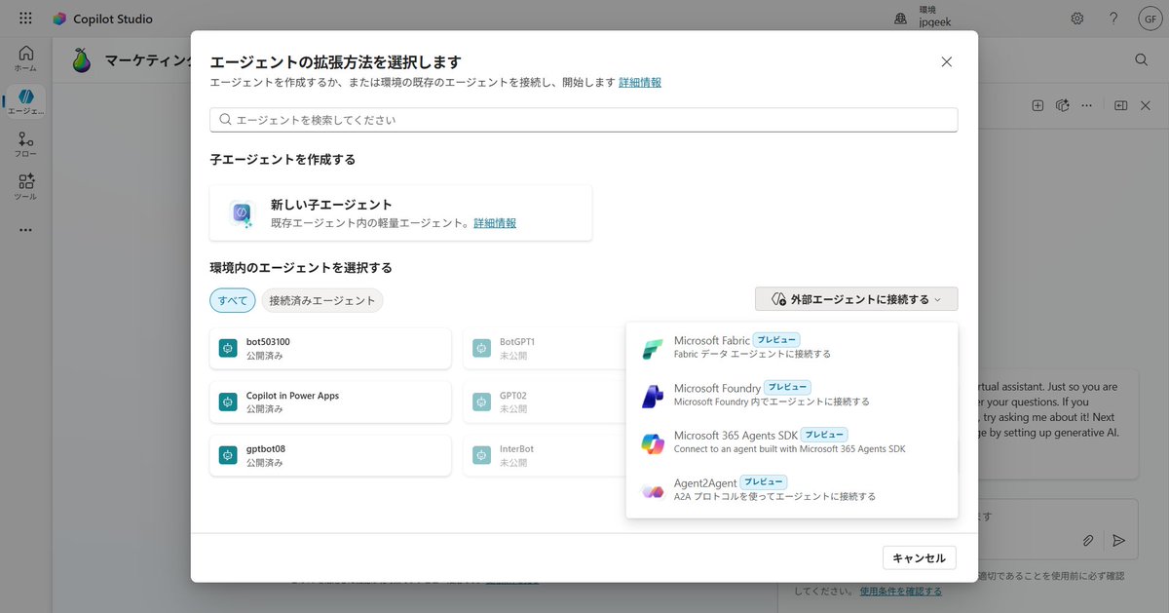Expand the 外部エージェントに接続する dropdown
Image resolution: width=1169 pixels, height=613 pixels.
(x=856, y=299)
